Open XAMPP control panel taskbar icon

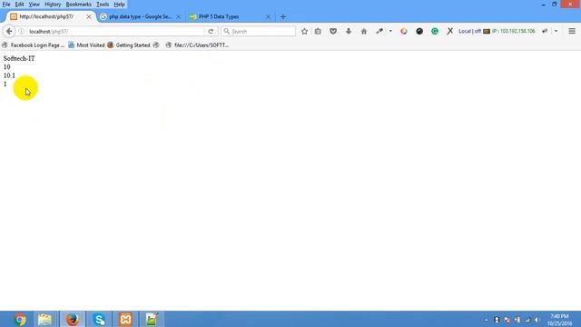(125, 319)
